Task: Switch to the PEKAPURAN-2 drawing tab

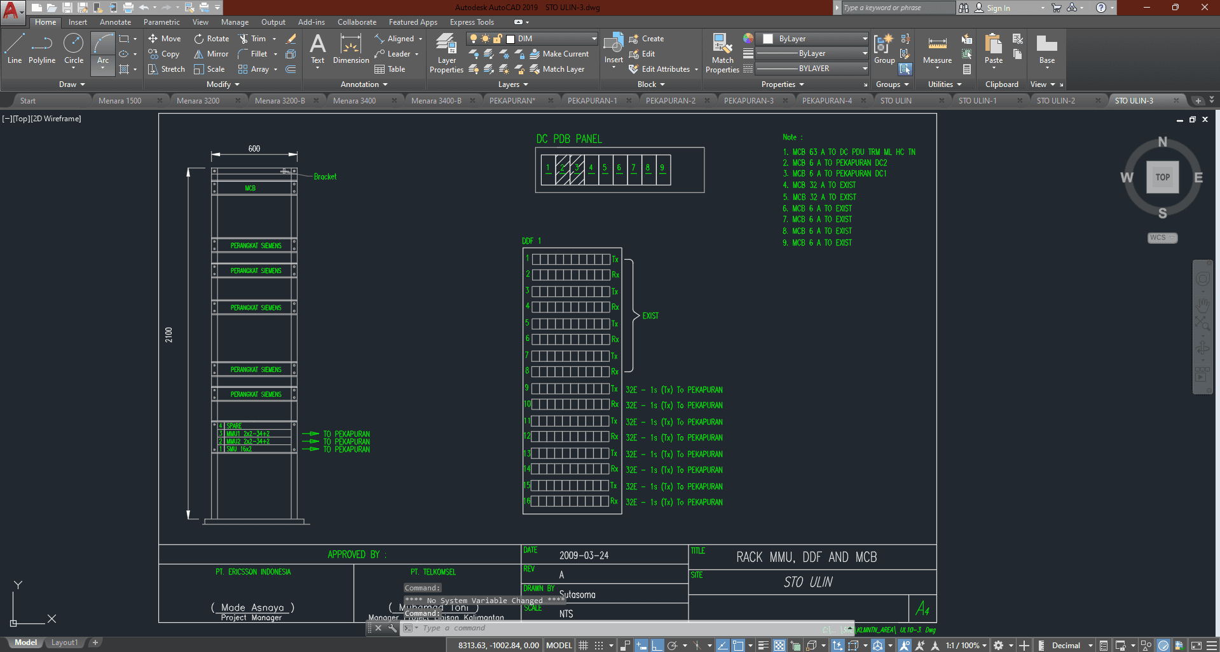Action: point(670,101)
